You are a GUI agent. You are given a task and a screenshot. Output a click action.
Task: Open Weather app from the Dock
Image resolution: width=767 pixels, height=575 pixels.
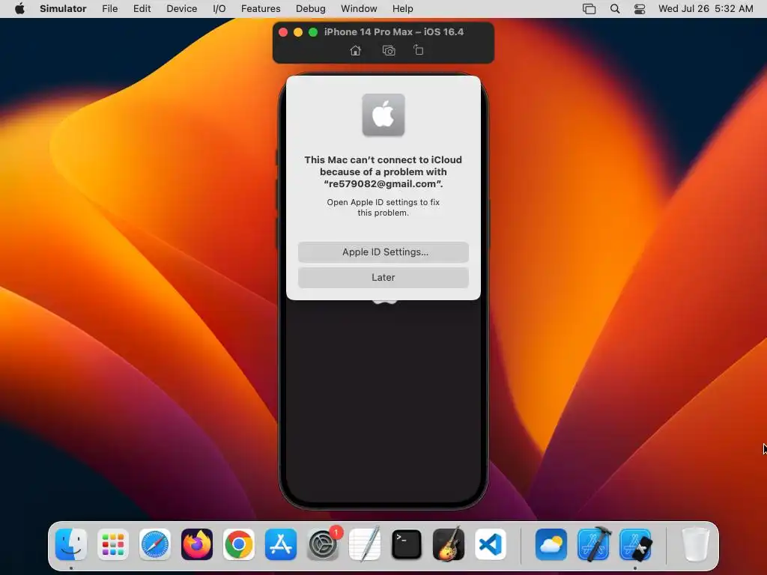tap(551, 544)
